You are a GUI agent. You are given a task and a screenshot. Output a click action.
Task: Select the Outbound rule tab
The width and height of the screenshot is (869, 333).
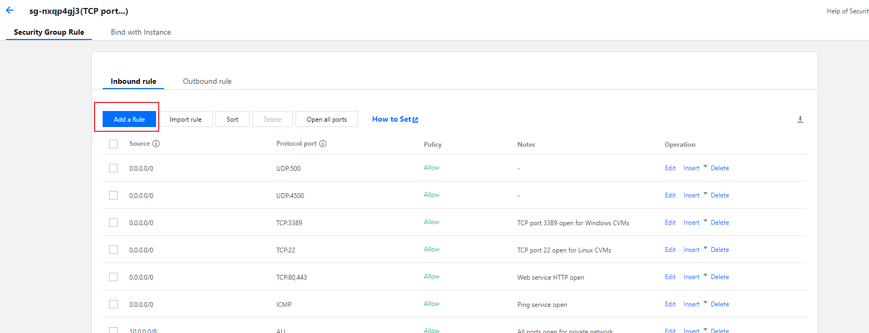pos(207,81)
